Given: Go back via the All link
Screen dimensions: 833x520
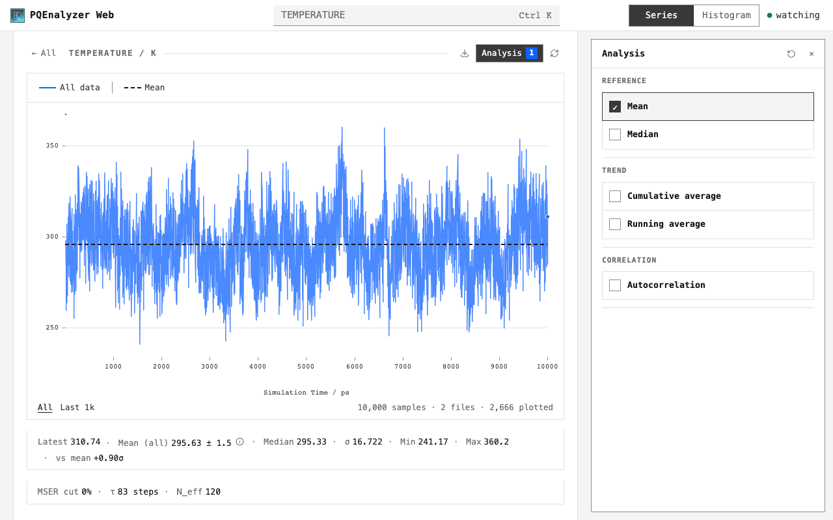Looking at the screenshot, I should point(44,53).
